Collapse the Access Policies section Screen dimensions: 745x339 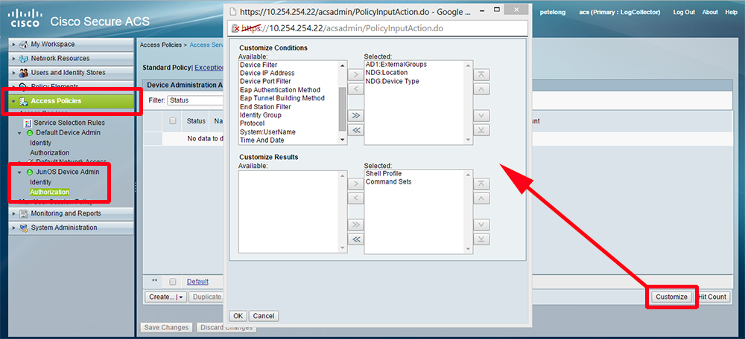click(x=13, y=101)
